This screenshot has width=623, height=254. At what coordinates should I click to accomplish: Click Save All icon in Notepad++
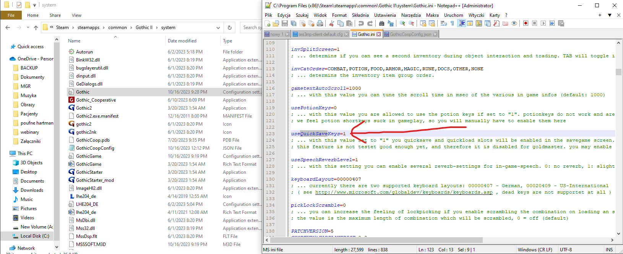(x=294, y=23)
